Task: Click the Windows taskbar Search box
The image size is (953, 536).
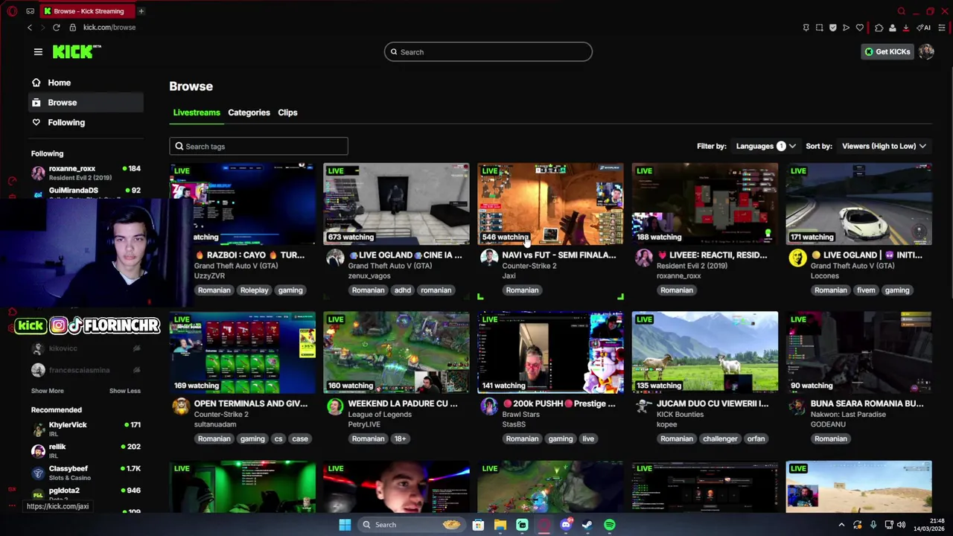Action: (411, 525)
